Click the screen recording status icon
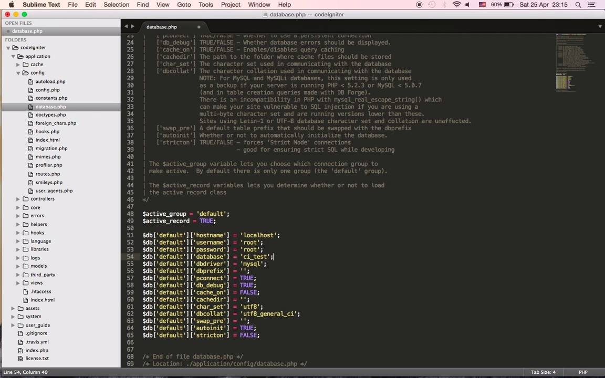605x378 pixels. click(420, 5)
